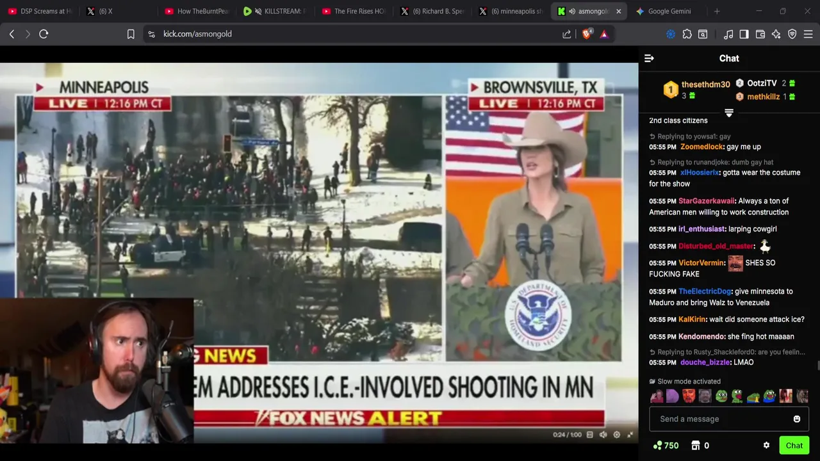
Task: Exit fullscreen on embedded clip player
Action: (630, 435)
